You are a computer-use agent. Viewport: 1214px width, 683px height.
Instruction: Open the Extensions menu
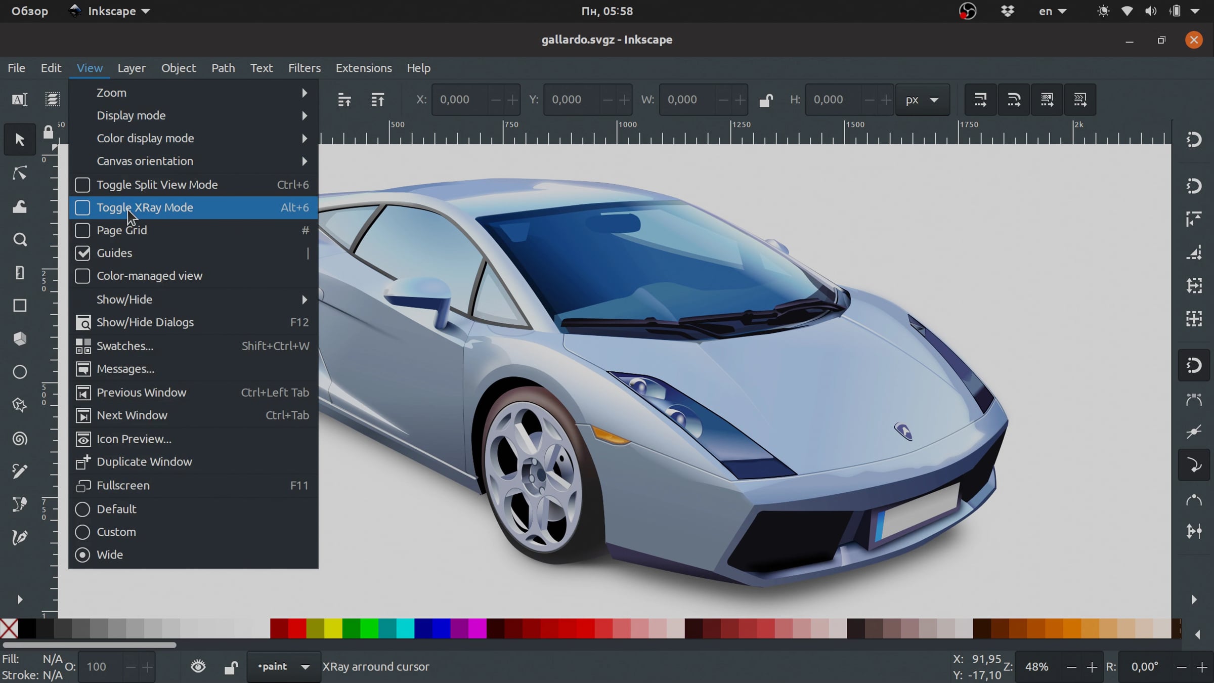click(x=364, y=68)
